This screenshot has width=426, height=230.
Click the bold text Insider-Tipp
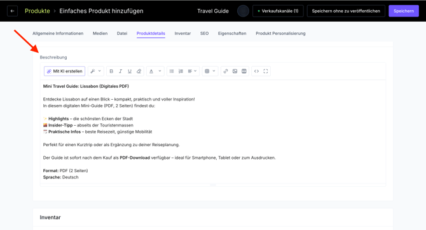coord(60,125)
